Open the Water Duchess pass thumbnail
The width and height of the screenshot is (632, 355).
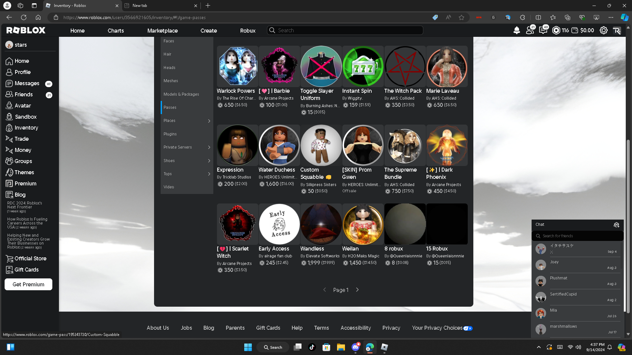pos(279,145)
